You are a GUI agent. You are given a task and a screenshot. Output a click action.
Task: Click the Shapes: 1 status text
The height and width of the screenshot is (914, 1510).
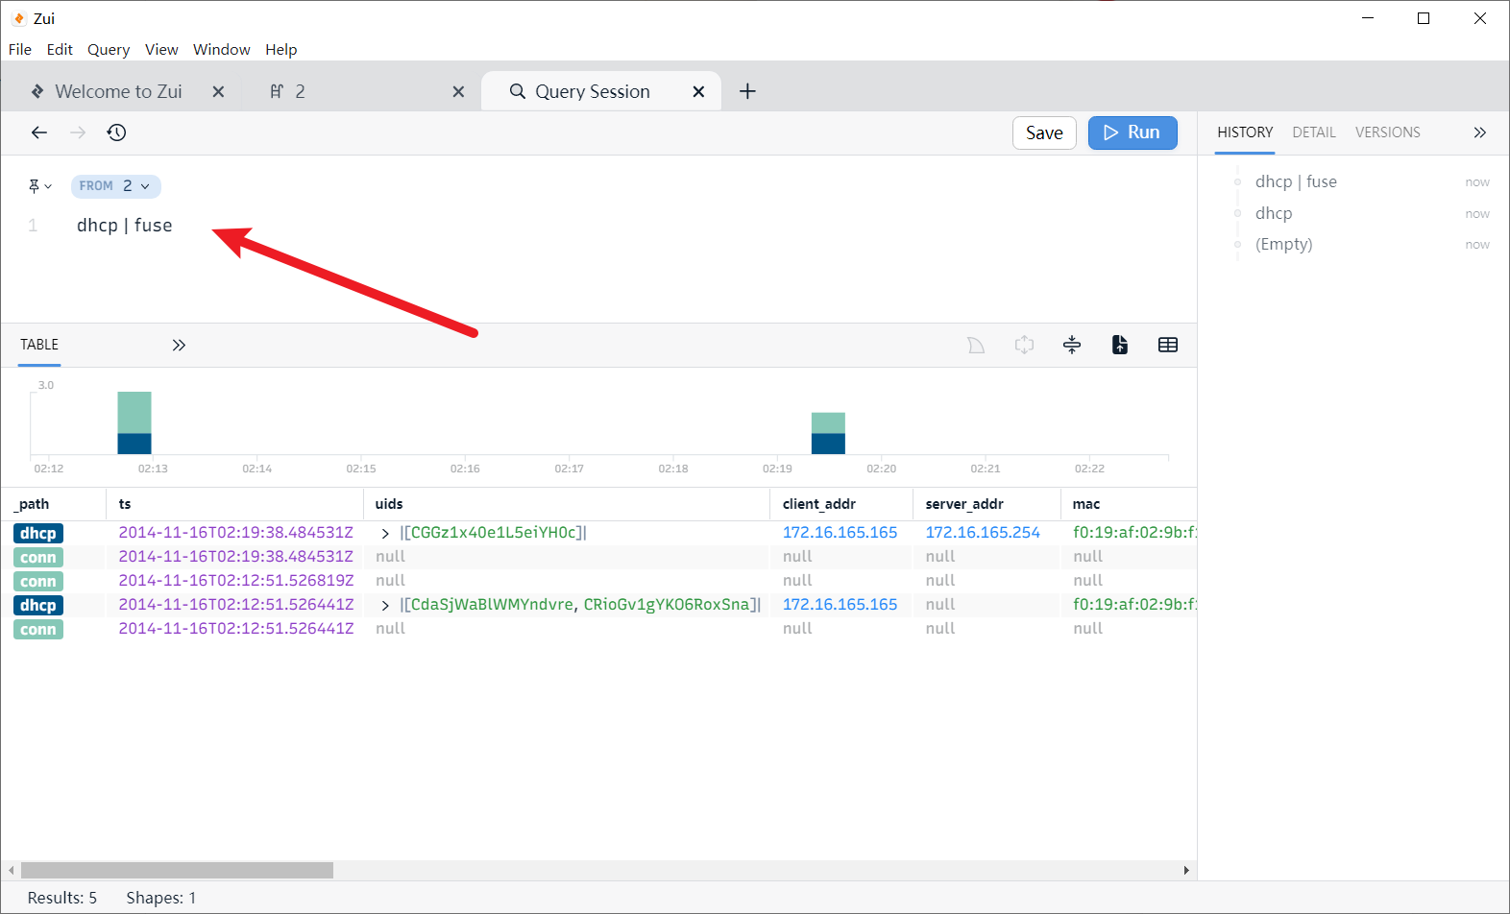[x=161, y=898]
